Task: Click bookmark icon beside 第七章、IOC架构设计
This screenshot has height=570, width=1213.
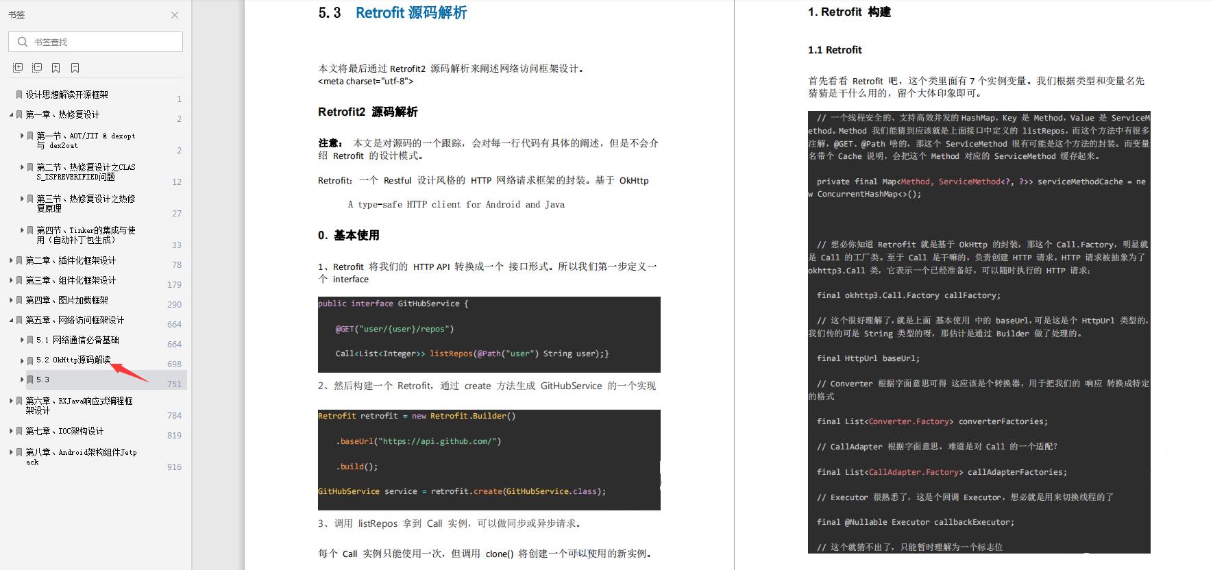Action: 19,431
